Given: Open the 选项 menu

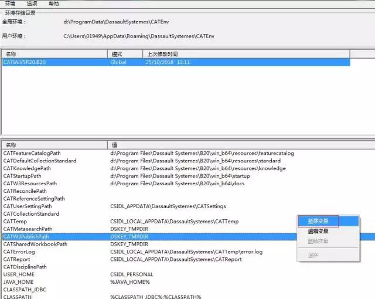Looking at the screenshot, I should click(32, 4).
